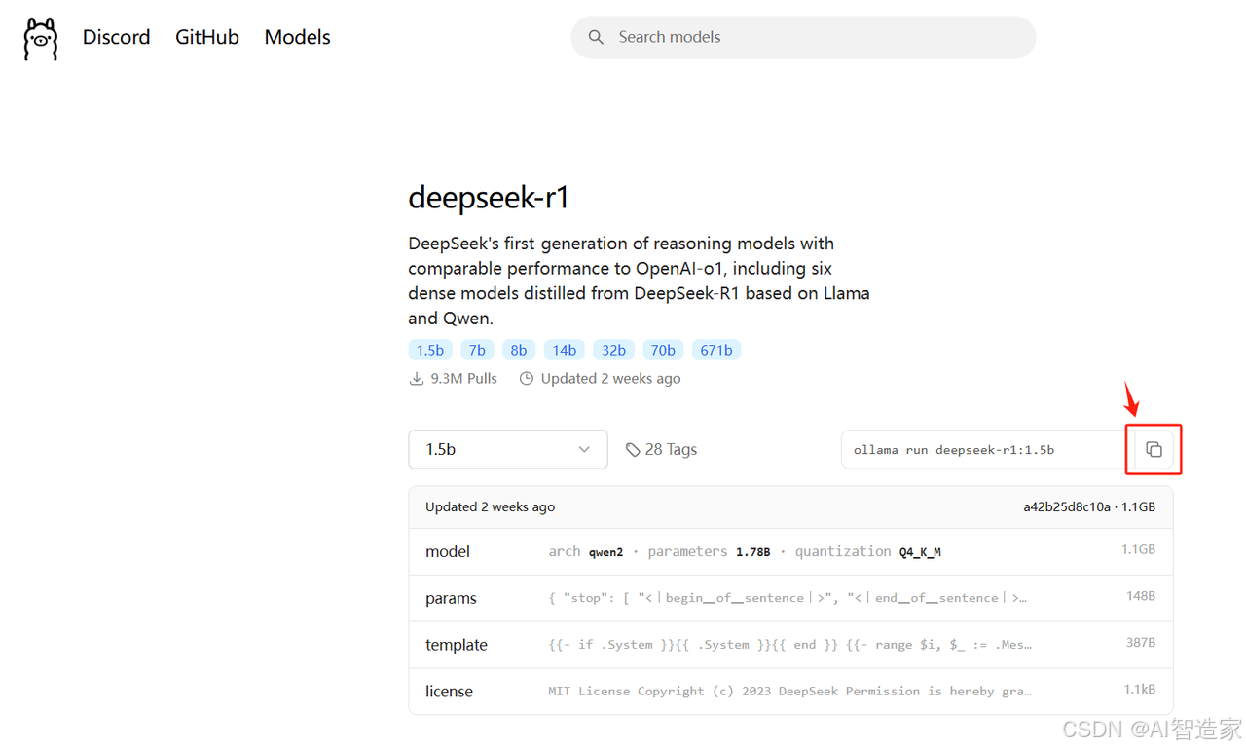Select the 671b size tag
This screenshot has width=1246, height=750.
[x=716, y=350]
